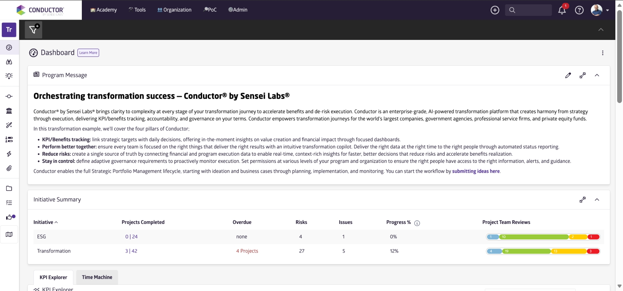Click the page vertical scrollbar thumb
The height and width of the screenshot is (291, 623).
tap(620, 56)
